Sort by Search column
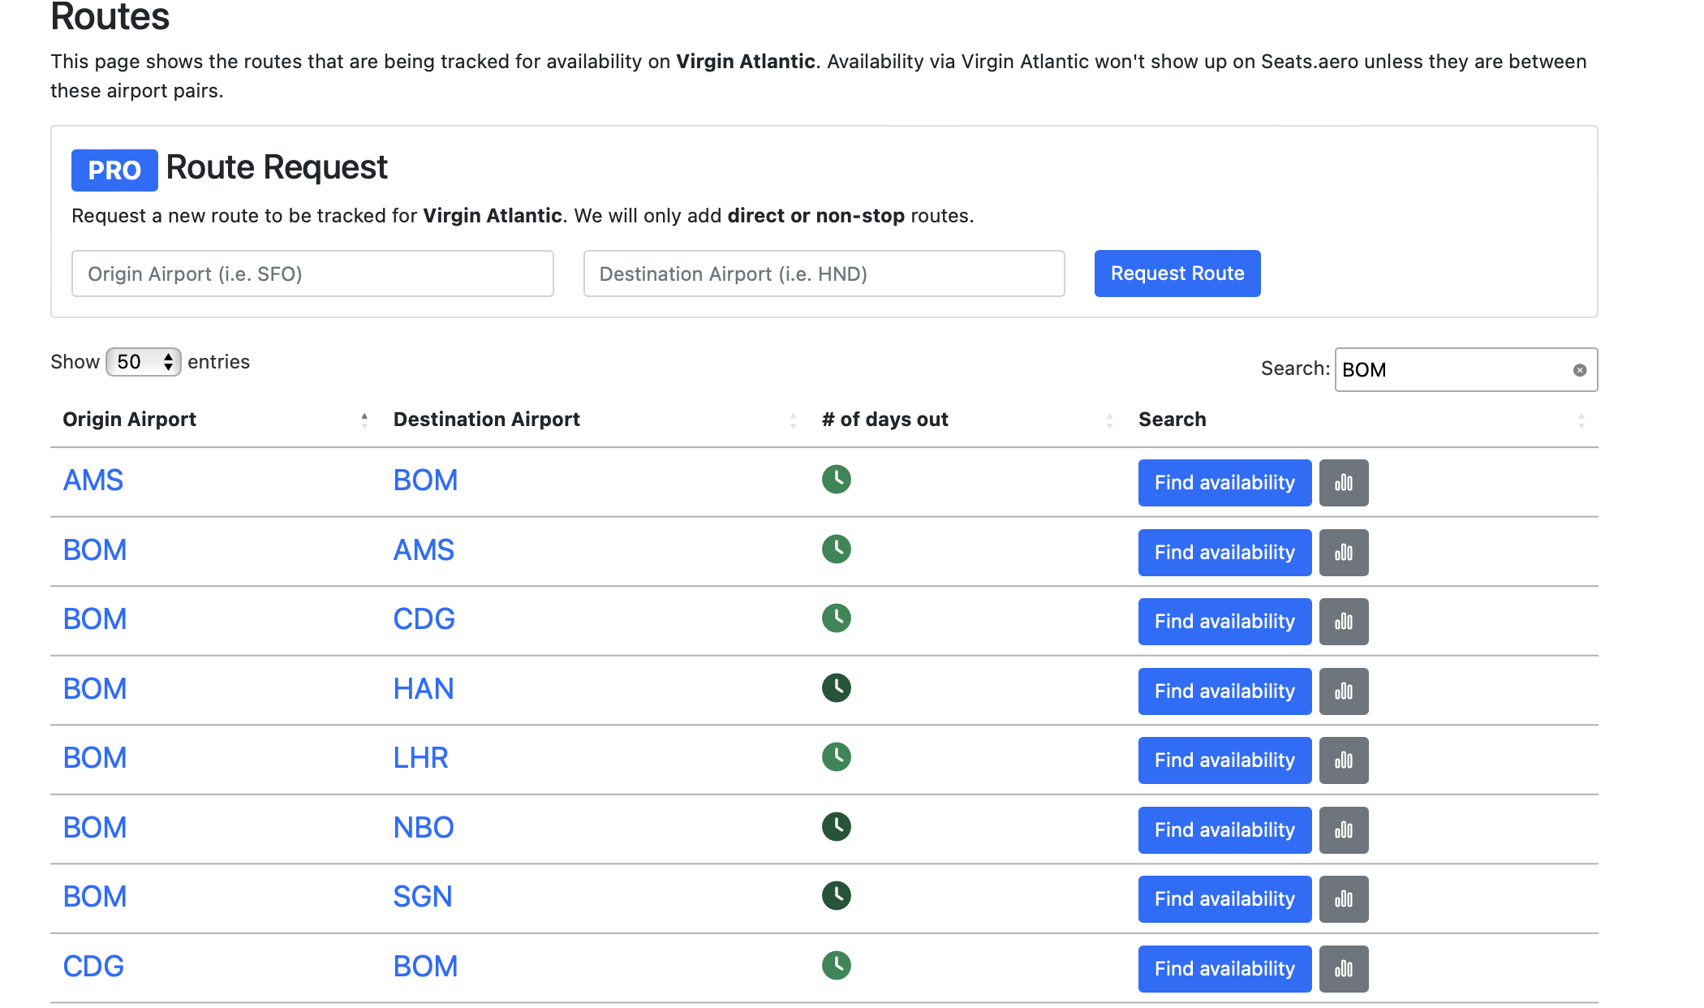The width and height of the screenshot is (1704, 1008). point(1362,420)
